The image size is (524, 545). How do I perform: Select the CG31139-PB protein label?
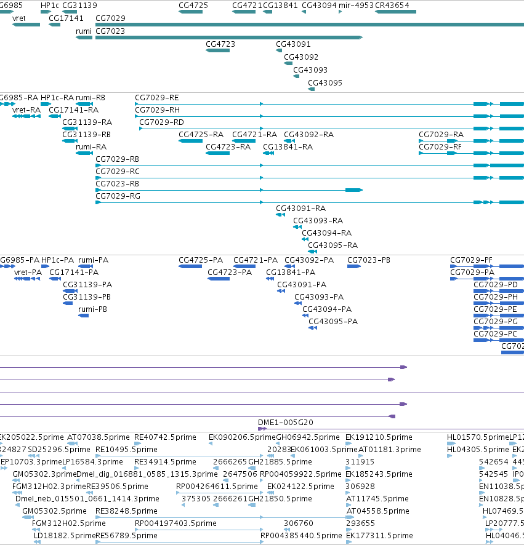87,297
